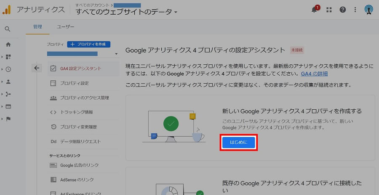Go to Home via house icon
Viewport: 379px width, 195px height.
coord(8,45)
